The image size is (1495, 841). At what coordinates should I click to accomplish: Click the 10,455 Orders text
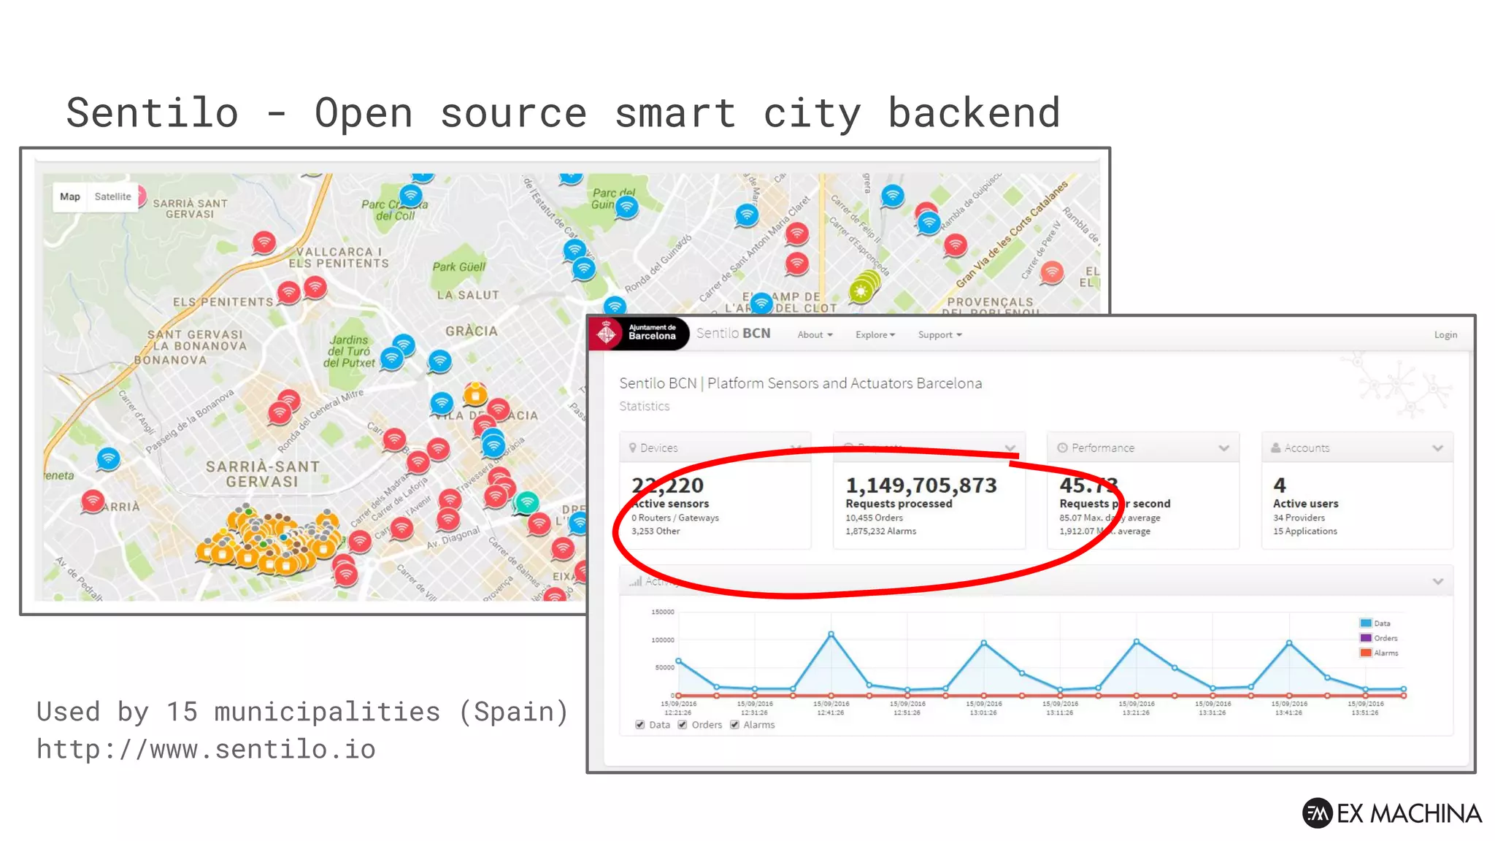click(874, 518)
